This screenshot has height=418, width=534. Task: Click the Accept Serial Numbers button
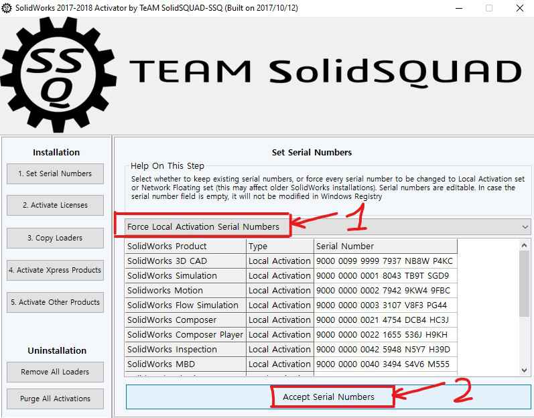point(328,397)
